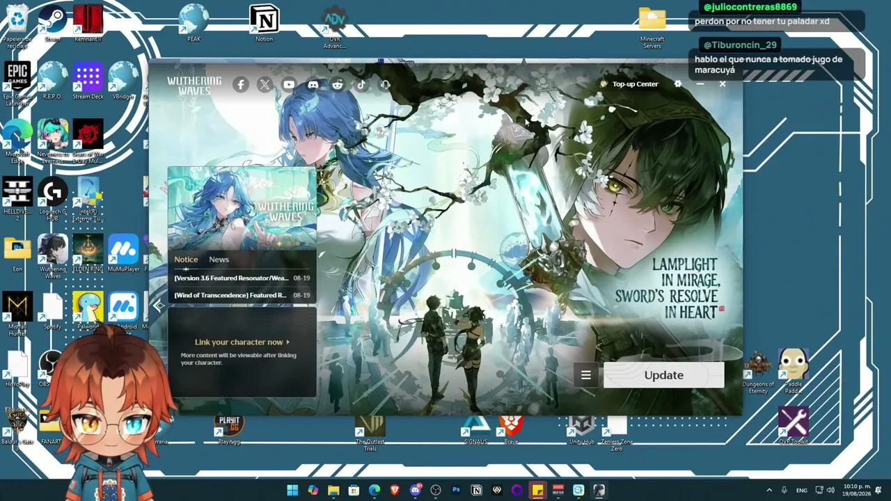Screen dimensions: 891x501
Task: Select the Brave desktop shortcut
Action: click(511, 429)
